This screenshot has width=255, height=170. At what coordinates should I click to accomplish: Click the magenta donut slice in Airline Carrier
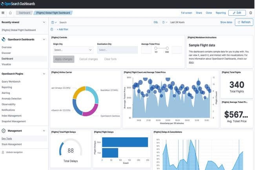pos(91,111)
